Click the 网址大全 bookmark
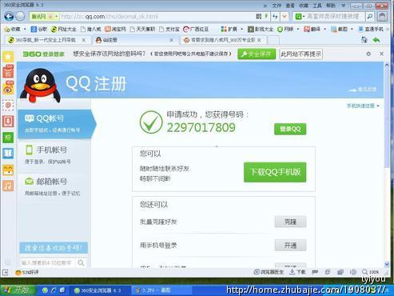 [64, 29]
